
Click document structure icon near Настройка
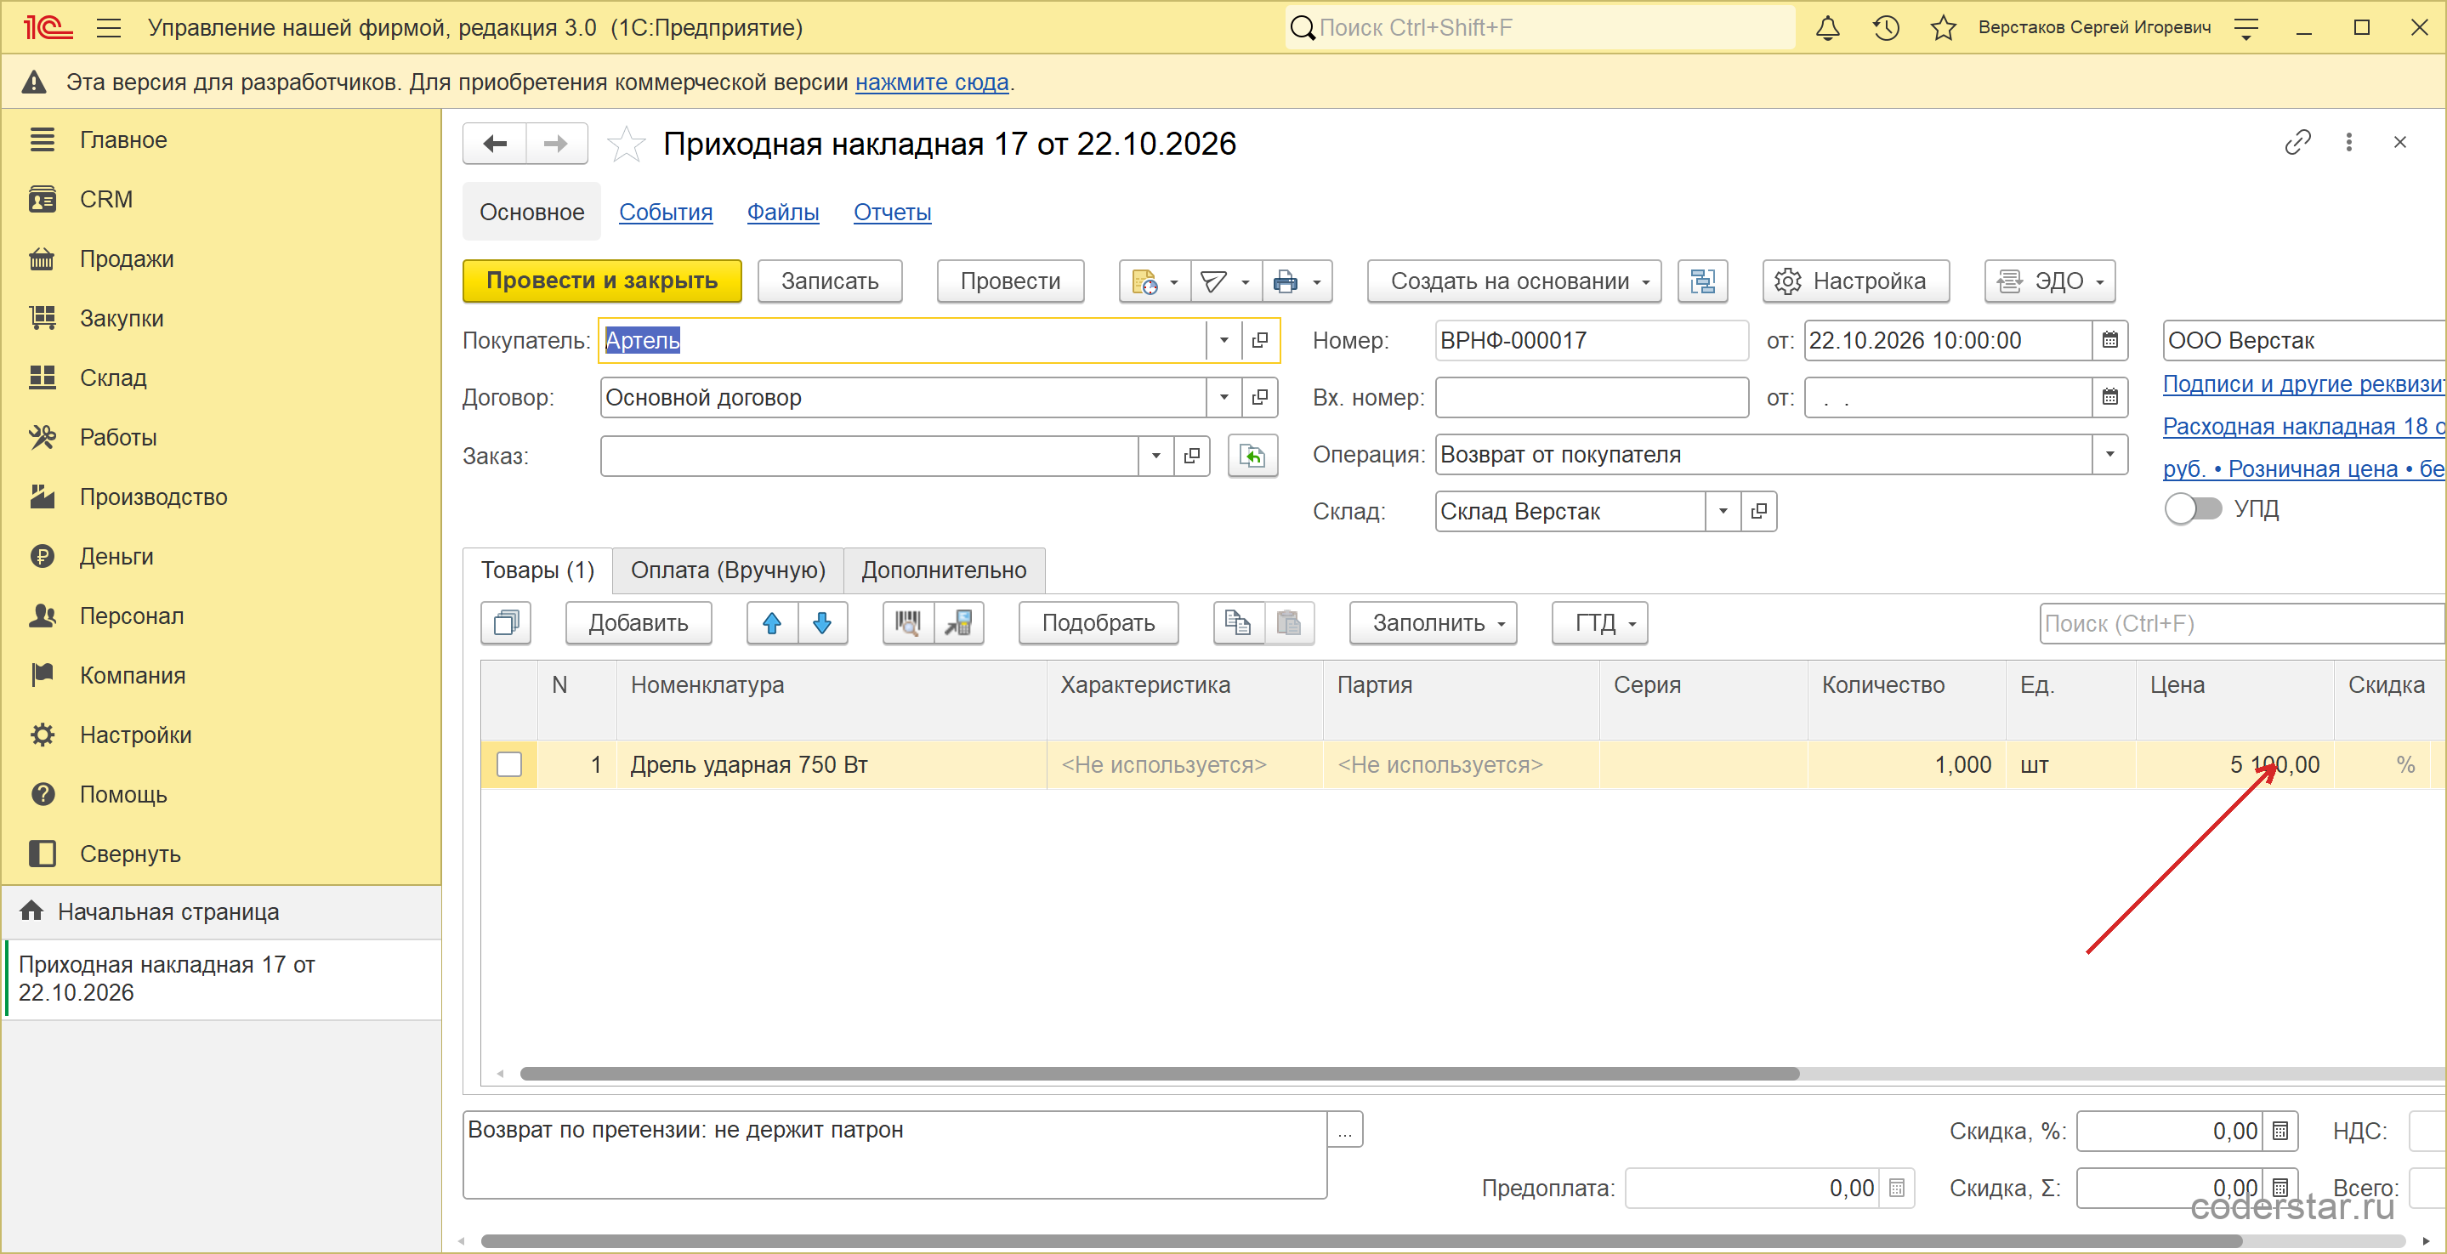pos(1702,281)
